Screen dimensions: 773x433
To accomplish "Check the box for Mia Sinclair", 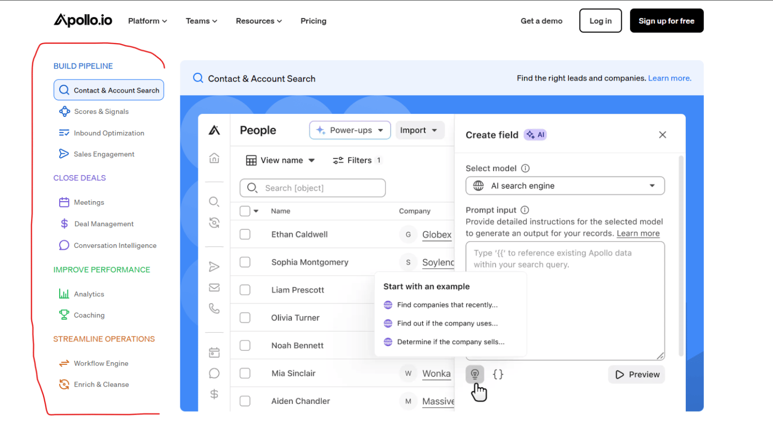I will click(x=245, y=373).
